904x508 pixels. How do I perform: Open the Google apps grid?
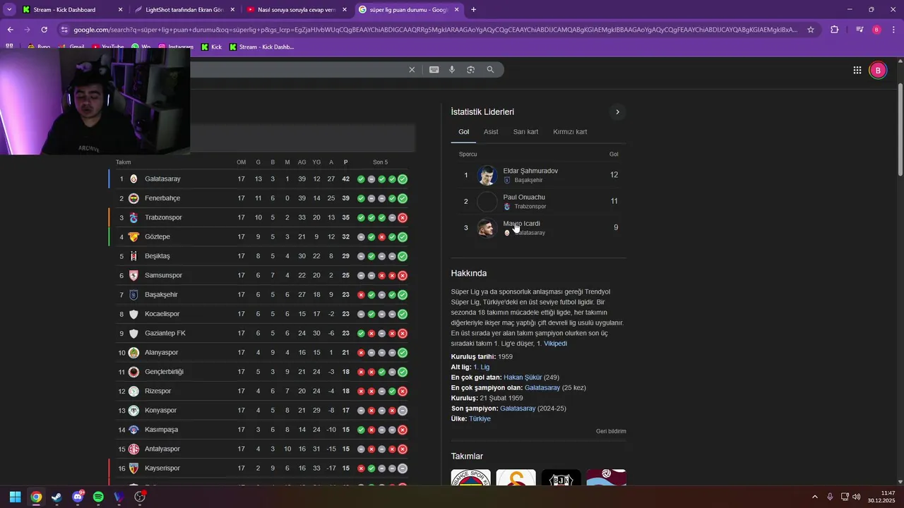(x=857, y=70)
